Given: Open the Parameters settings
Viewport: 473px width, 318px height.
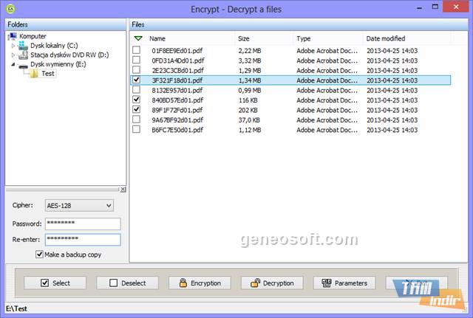Looking at the screenshot, I should tap(344, 283).
